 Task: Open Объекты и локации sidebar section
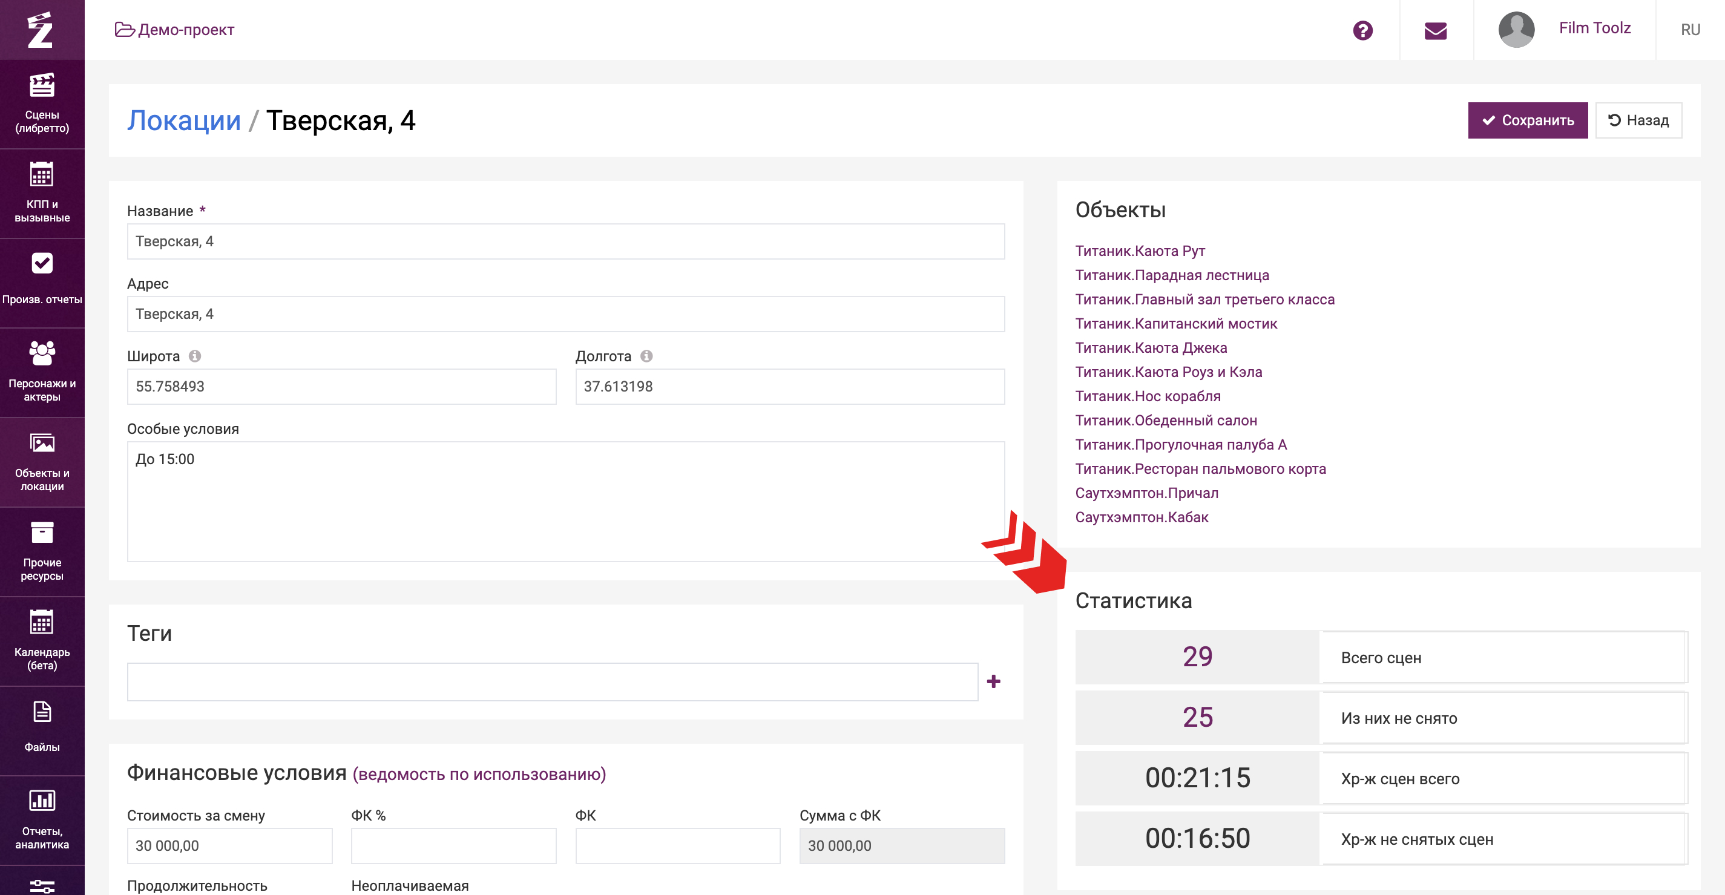click(42, 462)
